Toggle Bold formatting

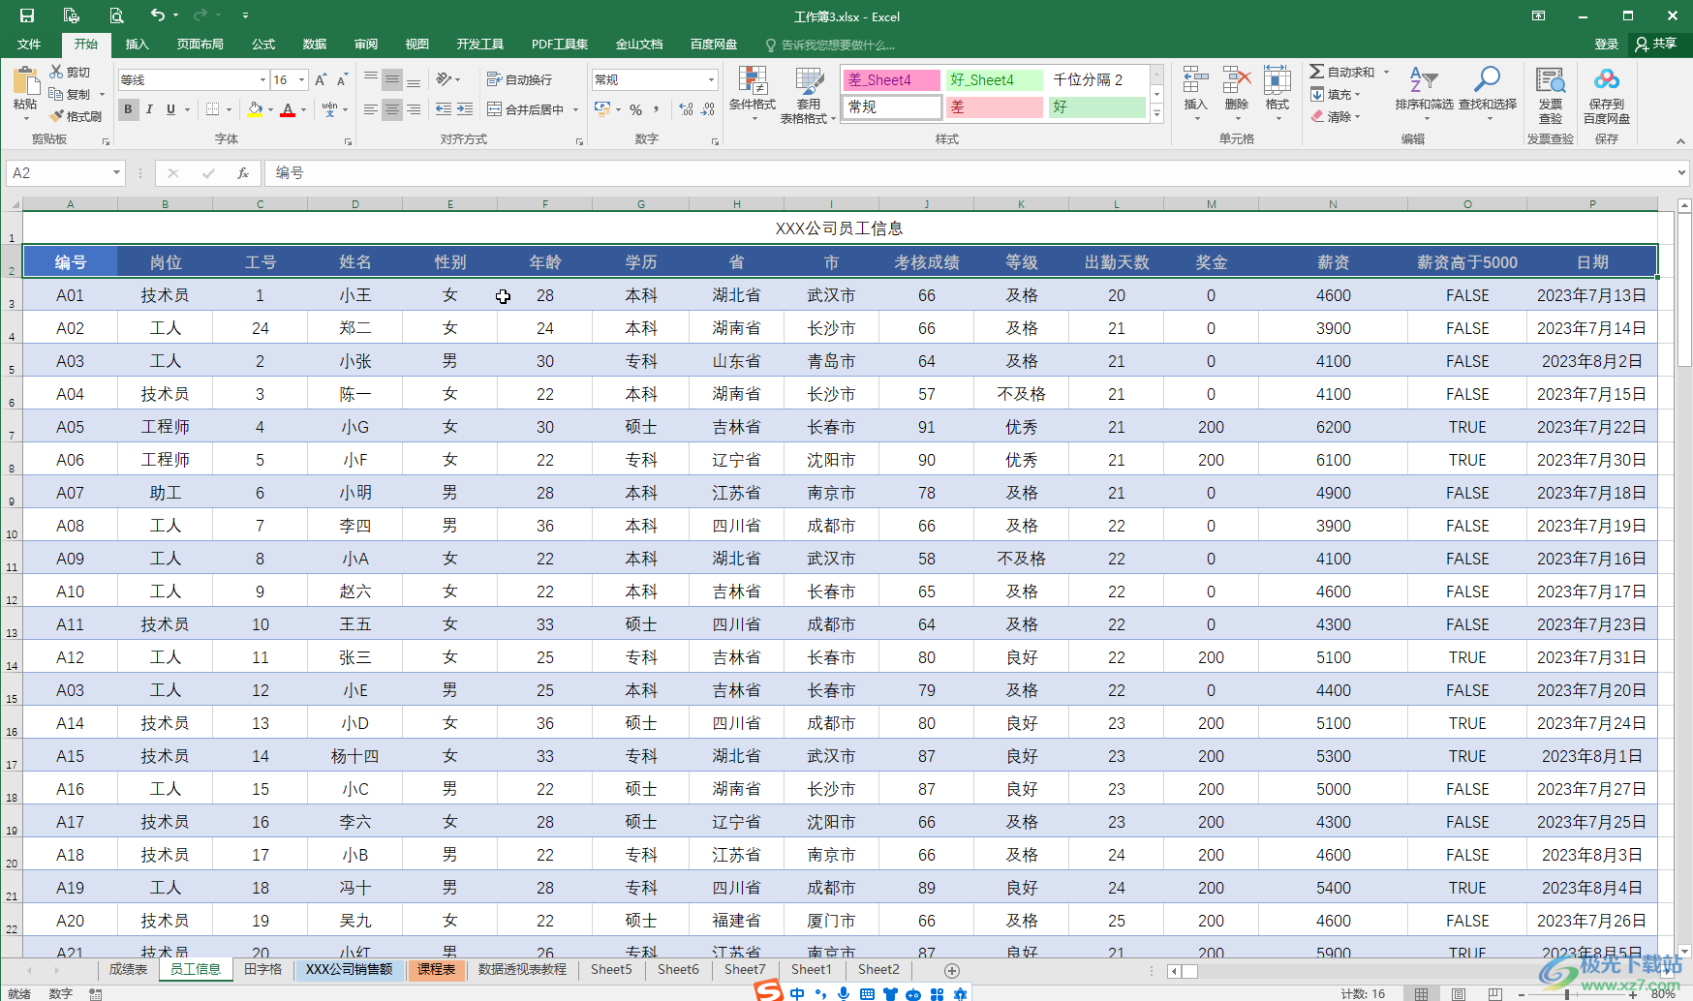click(x=128, y=109)
